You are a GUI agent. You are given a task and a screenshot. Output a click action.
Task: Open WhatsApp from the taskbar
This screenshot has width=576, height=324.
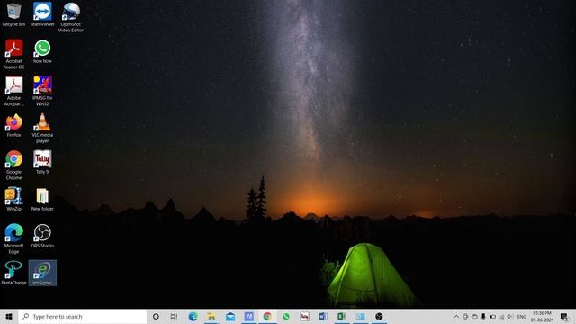(x=286, y=316)
